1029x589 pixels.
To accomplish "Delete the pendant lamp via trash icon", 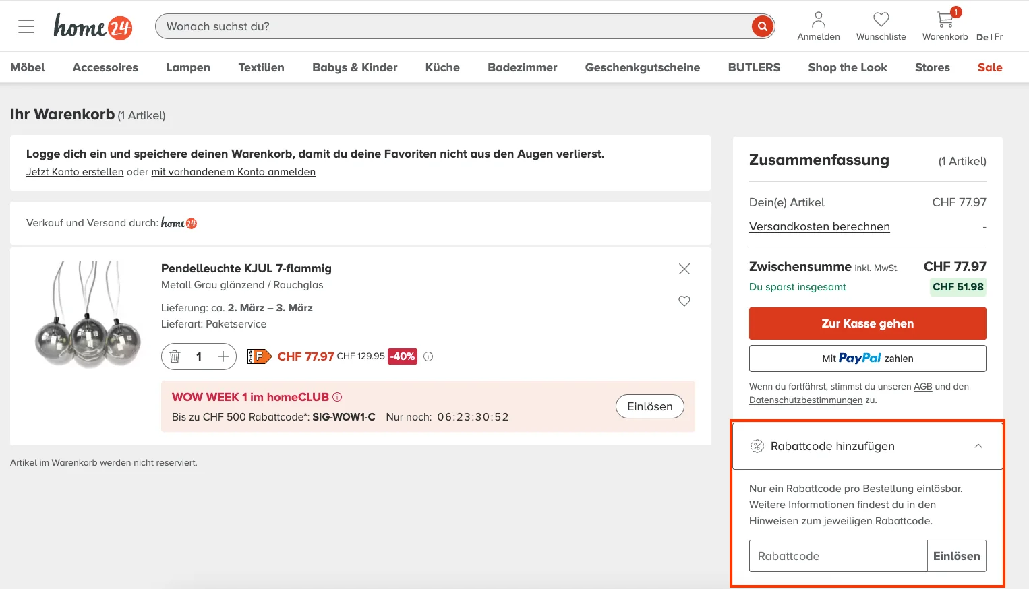I will click(x=175, y=356).
